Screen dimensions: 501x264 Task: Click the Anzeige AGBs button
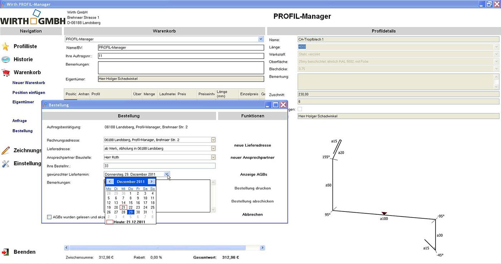click(253, 174)
